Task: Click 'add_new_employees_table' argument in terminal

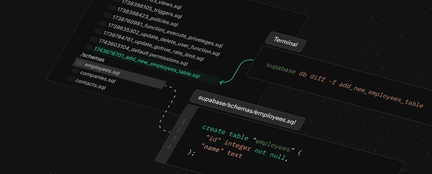Action: pyautogui.click(x=381, y=94)
